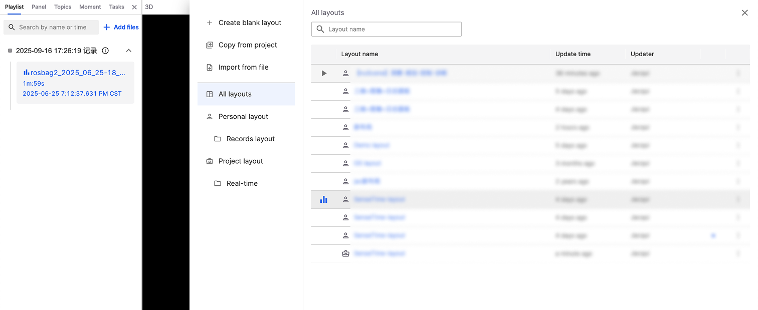
Task: Click the Add files button
Action: point(121,27)
